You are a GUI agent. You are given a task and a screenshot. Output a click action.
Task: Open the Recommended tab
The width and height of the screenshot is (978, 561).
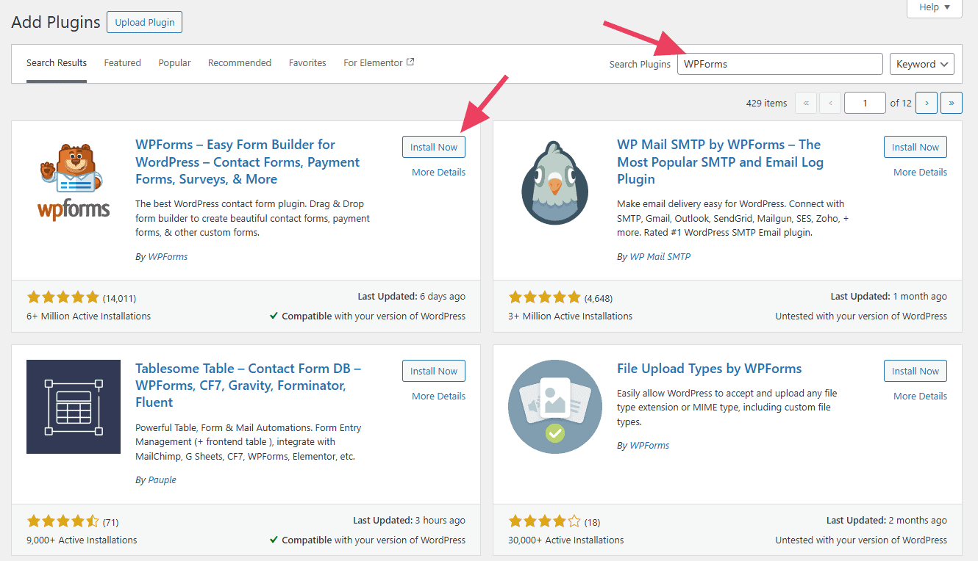[x=240, y=63]
